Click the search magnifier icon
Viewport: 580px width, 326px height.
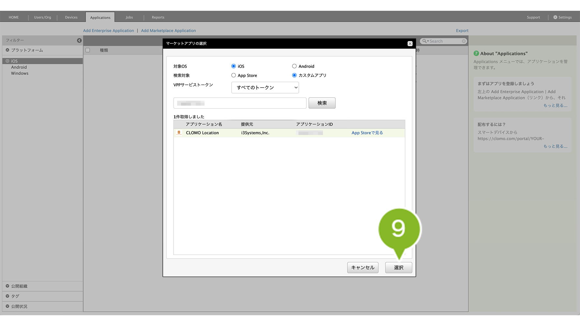coord(424,41)
